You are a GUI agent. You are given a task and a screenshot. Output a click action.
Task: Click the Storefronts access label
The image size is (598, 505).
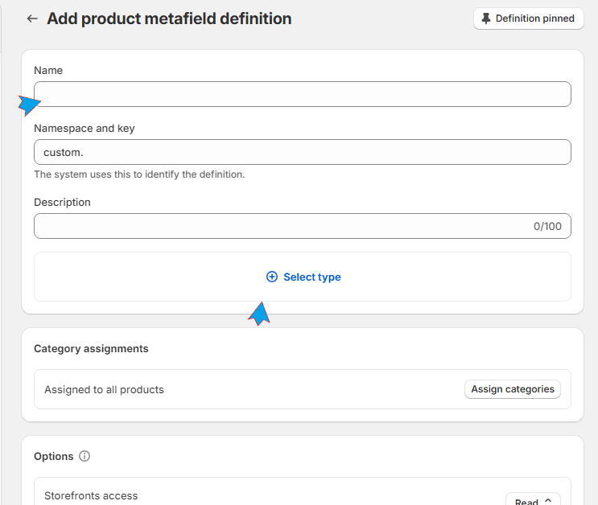tap(91, 495)
